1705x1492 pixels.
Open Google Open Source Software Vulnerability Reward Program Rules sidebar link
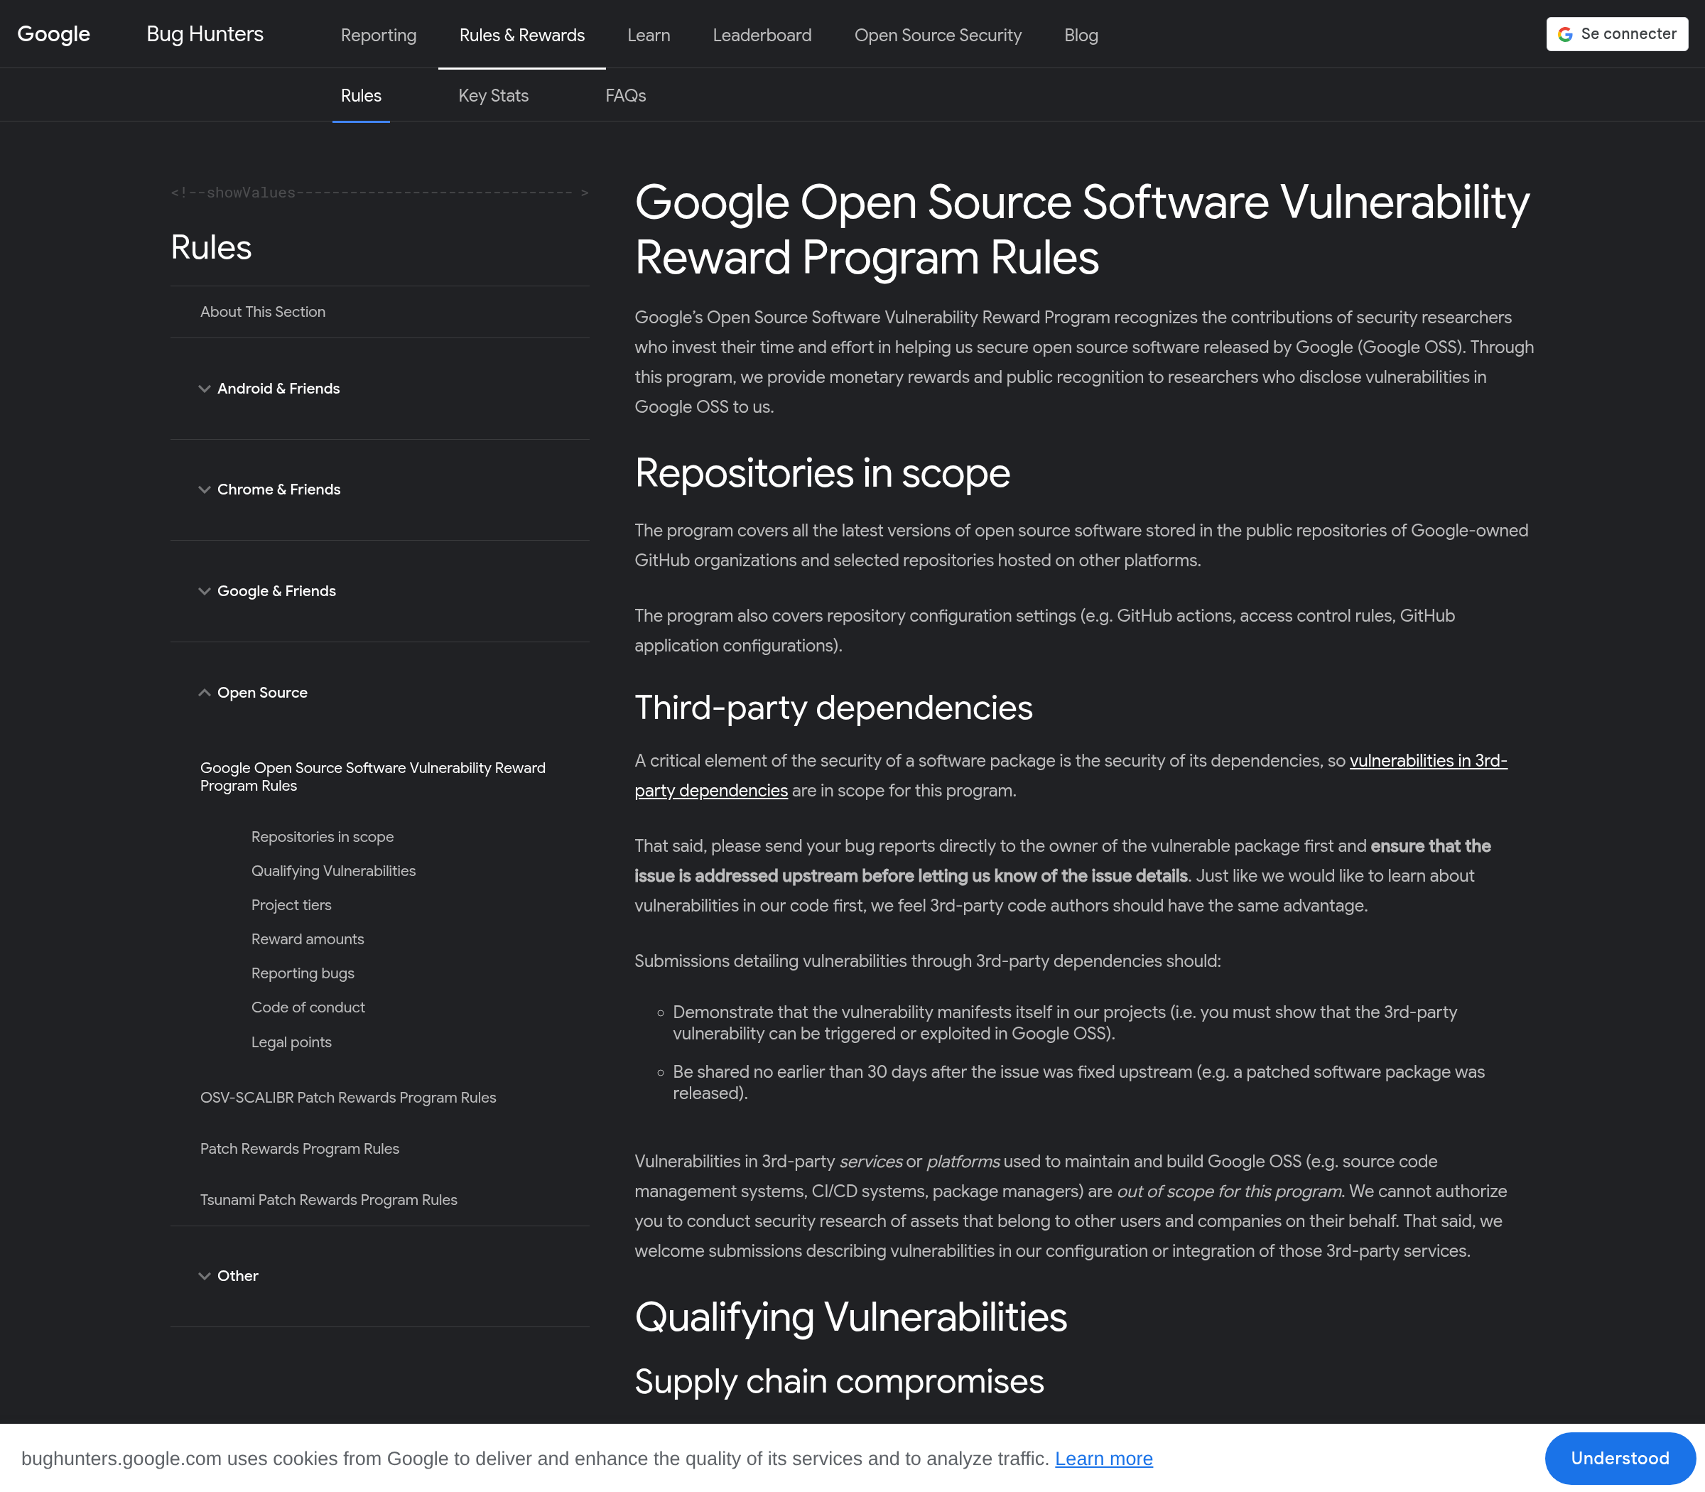click(373, 777)
